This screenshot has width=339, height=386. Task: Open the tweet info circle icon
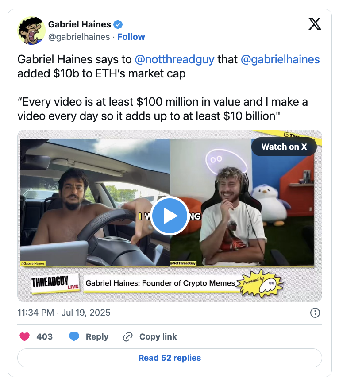[x=315, y=313]
